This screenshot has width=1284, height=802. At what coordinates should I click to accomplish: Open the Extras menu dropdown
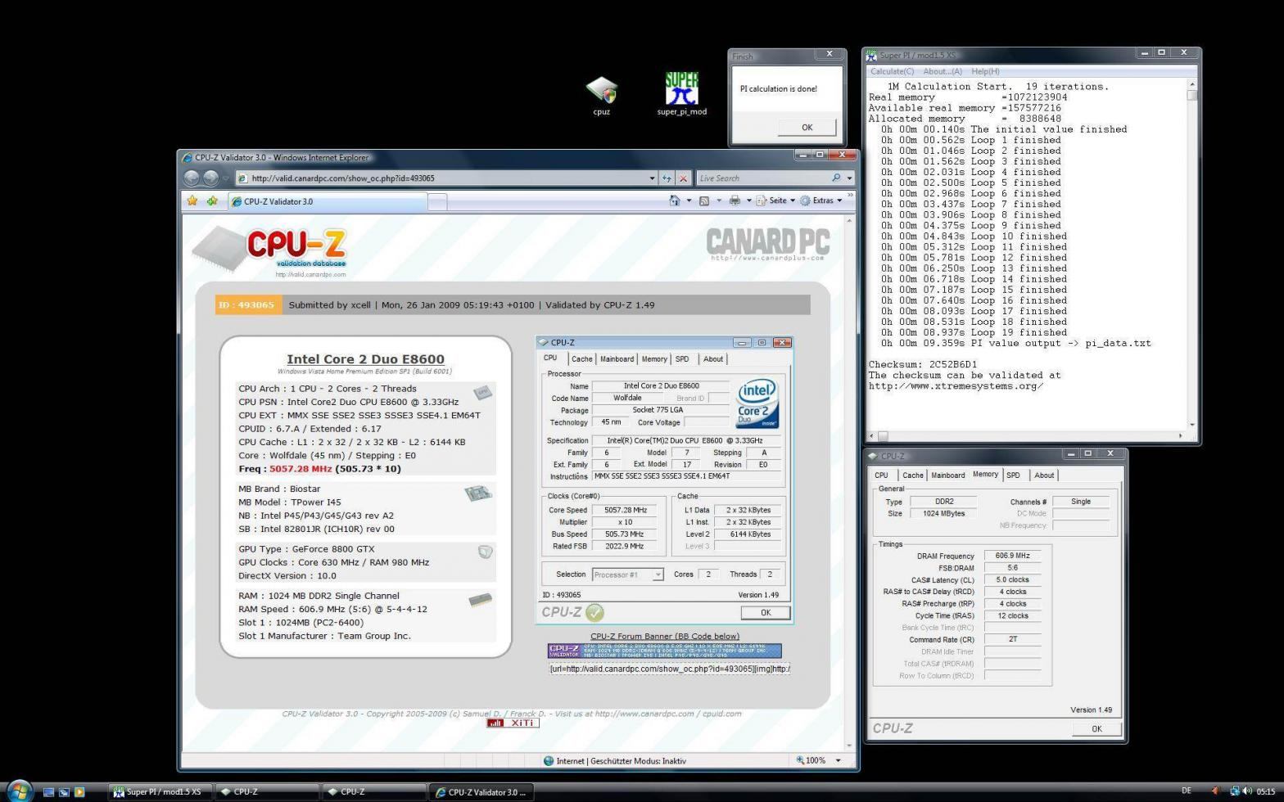pyautogui.click(x=821, y=200)
